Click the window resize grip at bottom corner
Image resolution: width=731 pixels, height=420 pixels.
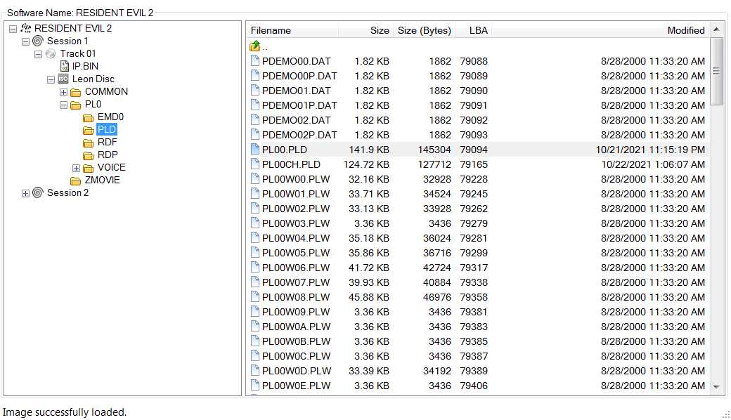click(x=726, y=414)
